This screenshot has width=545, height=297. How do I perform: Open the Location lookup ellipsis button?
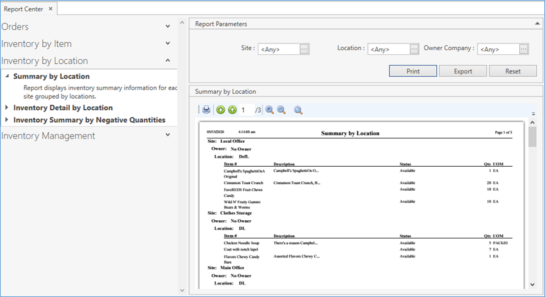coord(413,49)
